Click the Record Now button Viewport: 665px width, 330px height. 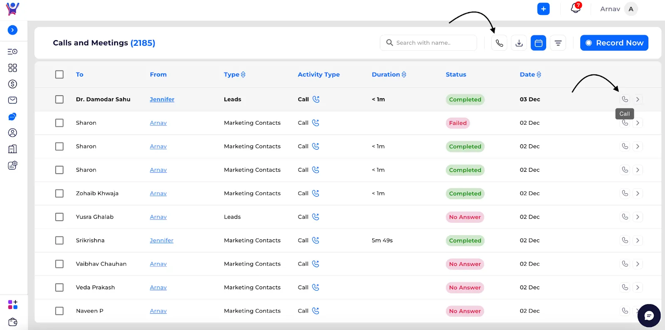coord(614,43)
